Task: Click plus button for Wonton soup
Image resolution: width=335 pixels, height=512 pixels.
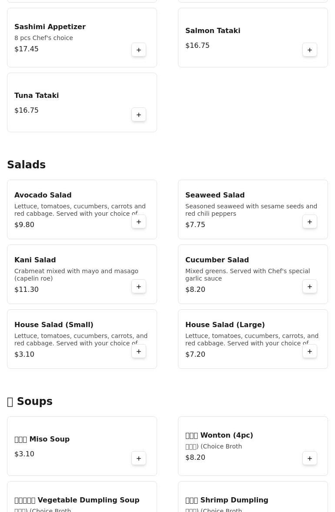Action: (310, 458)
